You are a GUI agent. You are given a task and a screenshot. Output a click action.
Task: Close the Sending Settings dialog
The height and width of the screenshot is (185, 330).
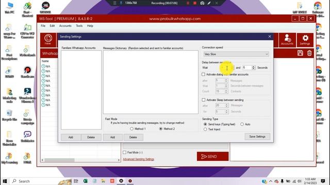(x=270, y=36)
